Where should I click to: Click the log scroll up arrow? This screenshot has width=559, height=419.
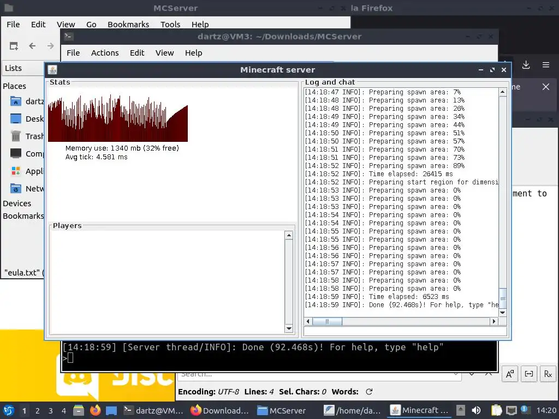click(x=503, y=92)
